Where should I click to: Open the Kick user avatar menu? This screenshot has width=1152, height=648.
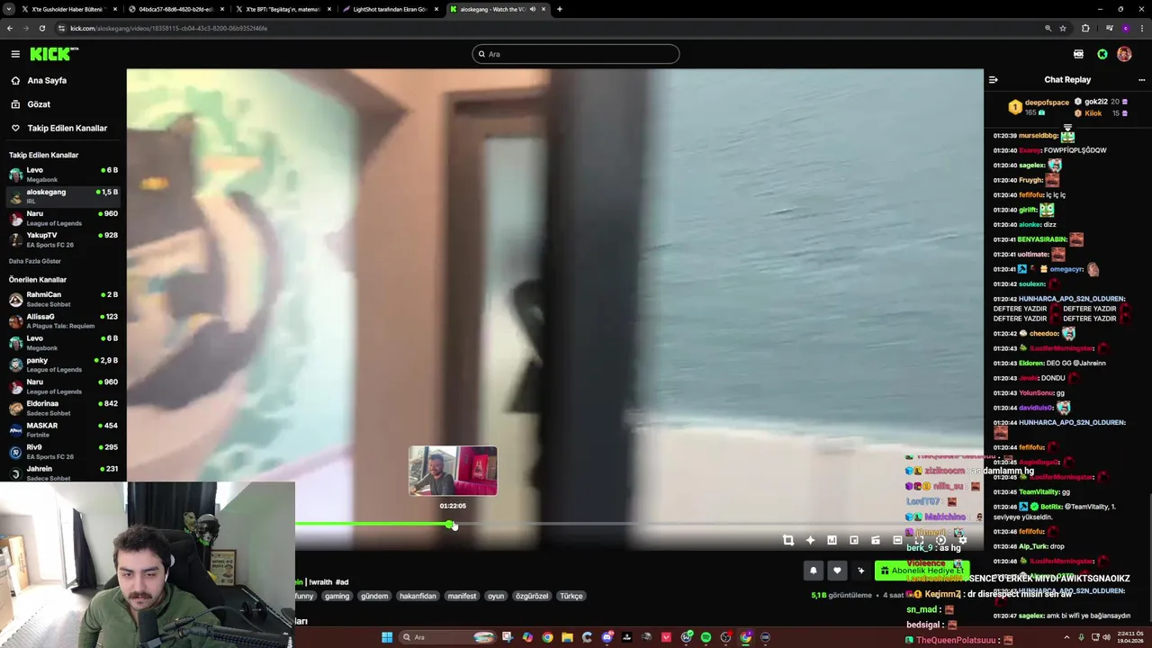click(1124, 54)
